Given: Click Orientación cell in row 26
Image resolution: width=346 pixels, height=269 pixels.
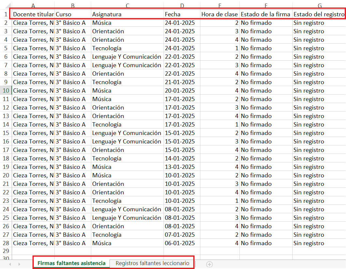Looking at the screenshot, I should click(x=127, y=226).
